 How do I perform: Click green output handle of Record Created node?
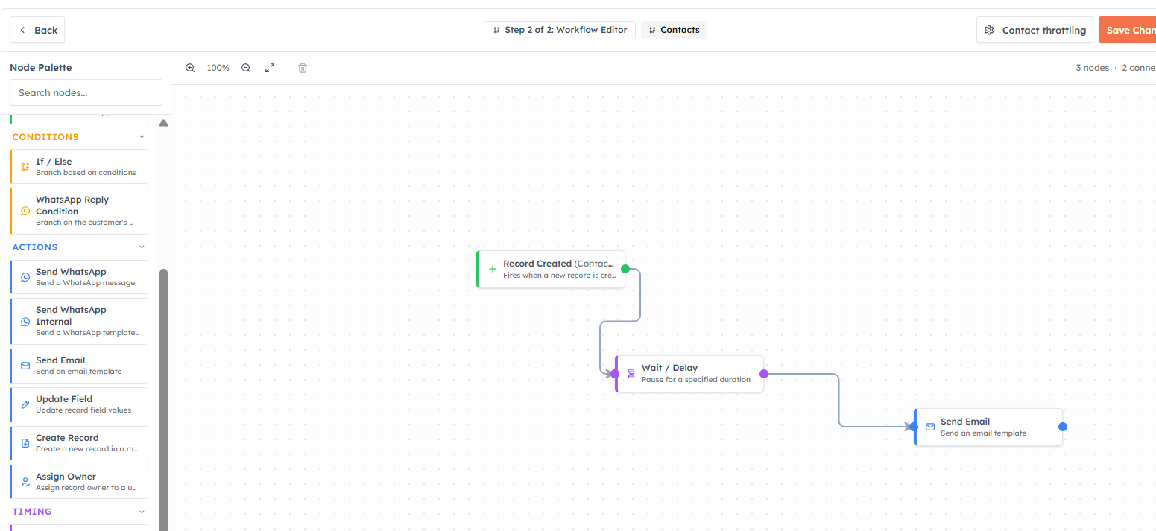pyautogui.click(x=625, y=269)
